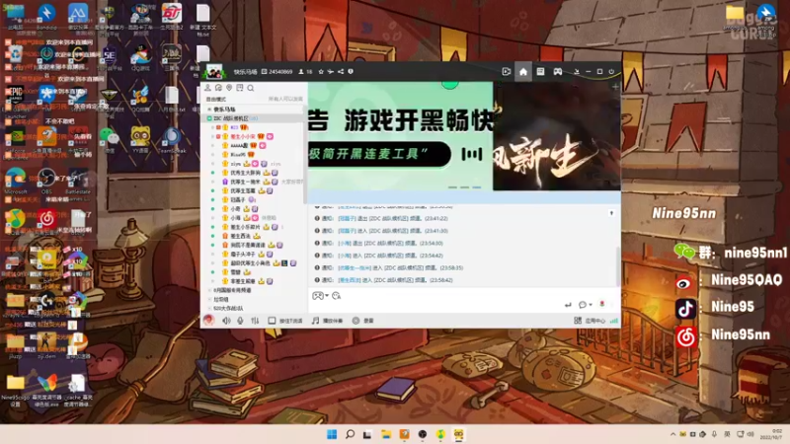Mute speaker using the volume icon

(227, 321)
